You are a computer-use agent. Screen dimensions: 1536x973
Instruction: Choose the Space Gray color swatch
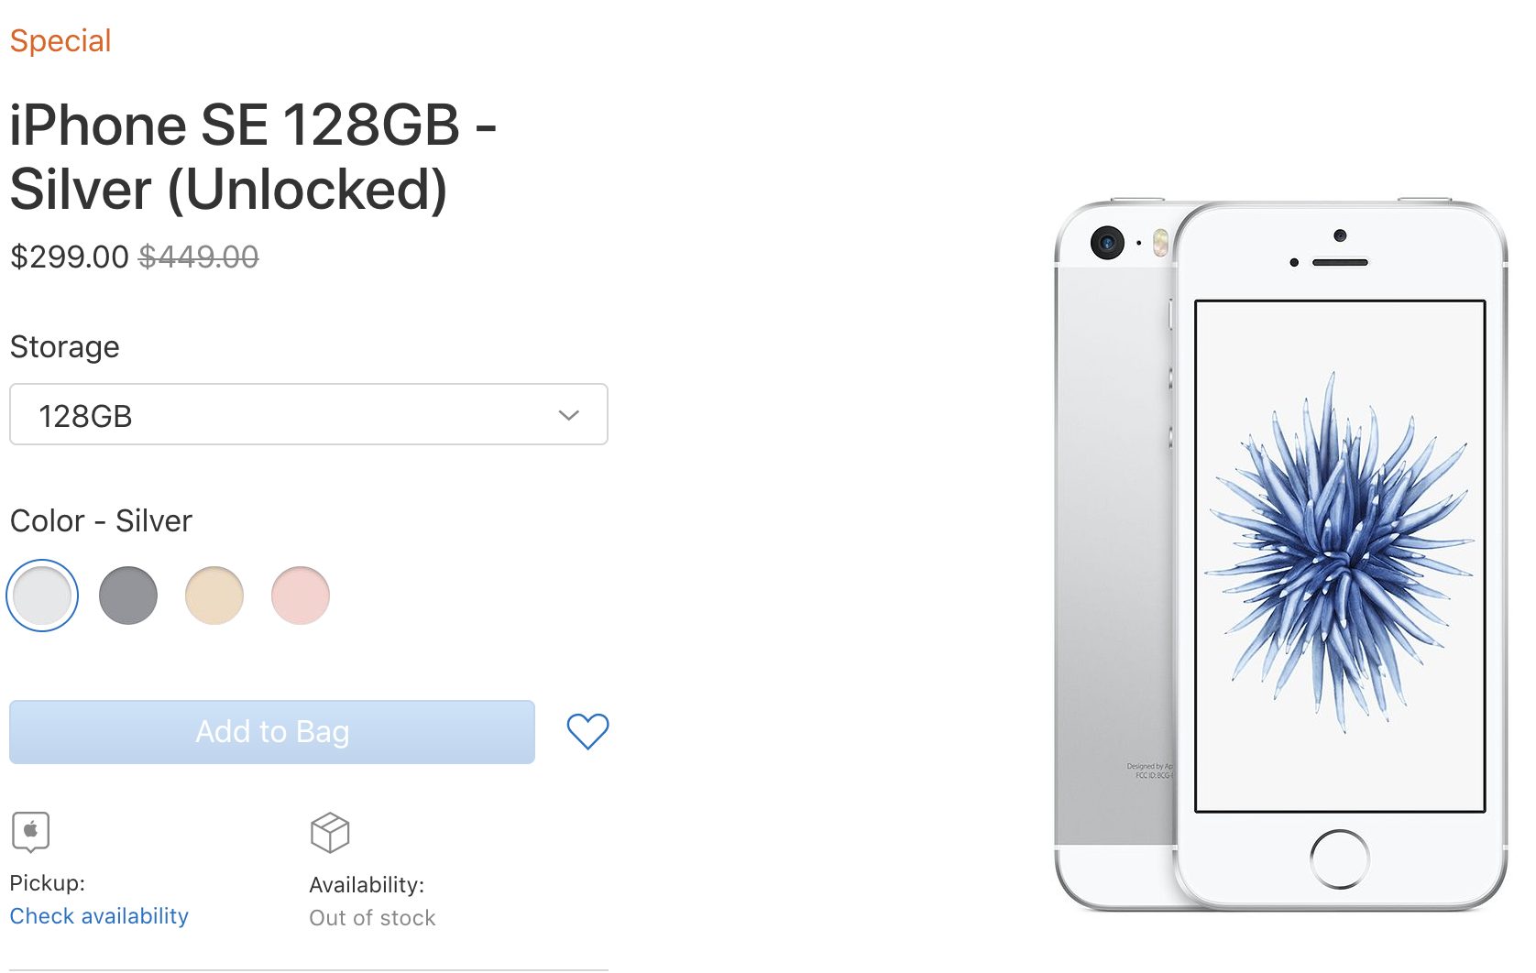(128, 596)
